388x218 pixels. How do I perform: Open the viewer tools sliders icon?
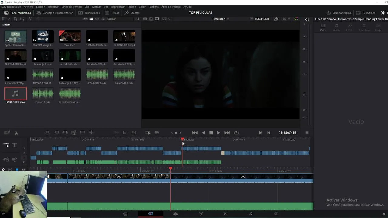tap(157, 133)
